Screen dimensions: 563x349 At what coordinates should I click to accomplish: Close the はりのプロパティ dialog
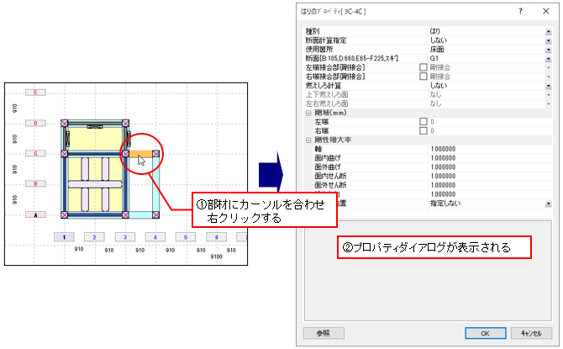(545, 12)
